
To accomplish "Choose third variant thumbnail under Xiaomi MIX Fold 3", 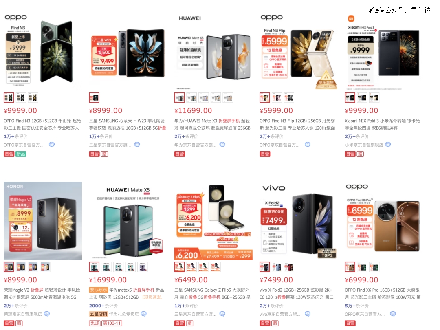I will [374, 98].
